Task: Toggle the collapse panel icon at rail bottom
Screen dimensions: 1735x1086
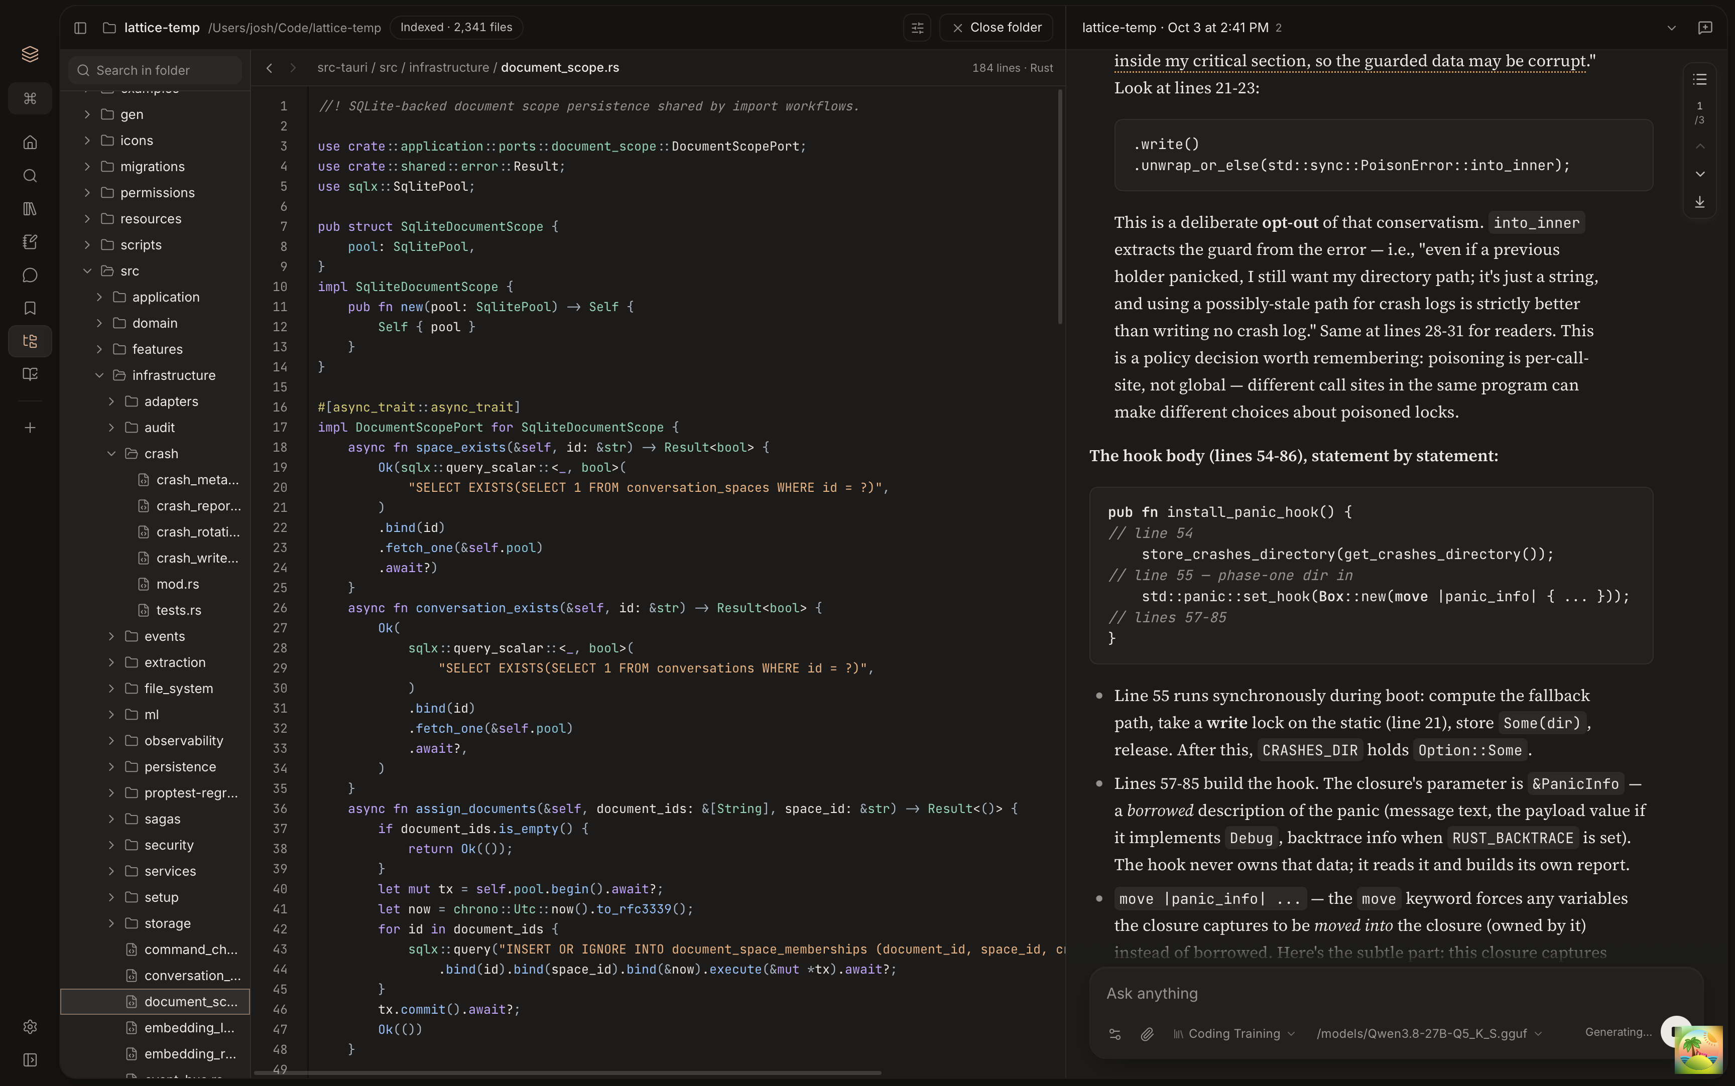Action: coord(30,1060)
